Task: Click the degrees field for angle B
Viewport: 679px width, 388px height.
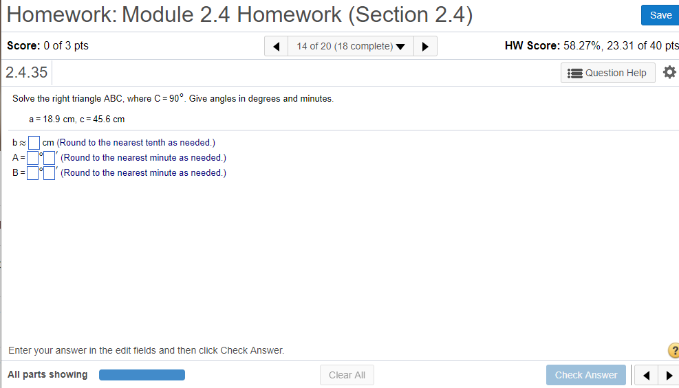Action: (32, 173)
